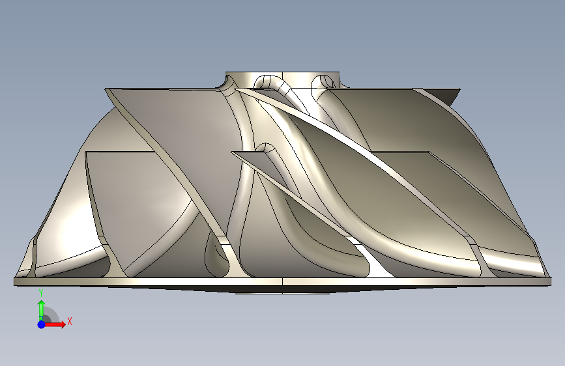Image resolution: width=565 pixels, height=366 pixels.
Task: Click the blue origin sphere of the triad
Action: pyautogui.click(x=42, y=324)
